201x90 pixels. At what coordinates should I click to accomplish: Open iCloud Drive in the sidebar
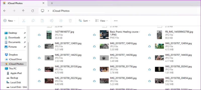coord(15,59)
